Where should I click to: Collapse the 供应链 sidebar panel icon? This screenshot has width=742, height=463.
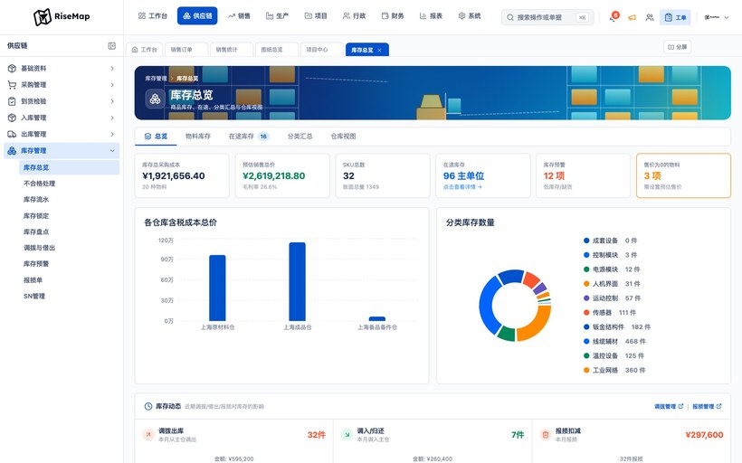(111, 46)
